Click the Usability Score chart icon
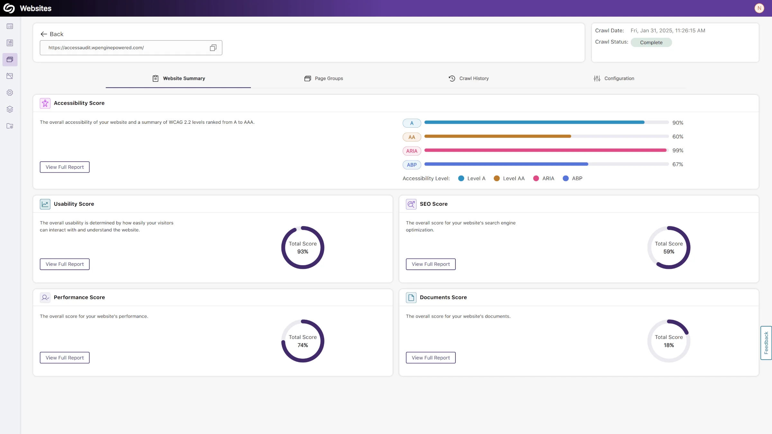772x434 pixels. click(45, 204)
